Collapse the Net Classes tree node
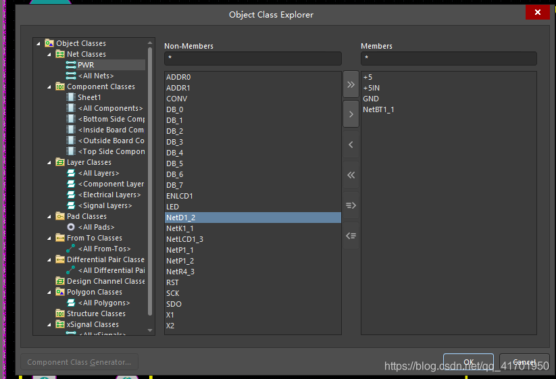556x379 pixels. (49, 54)
